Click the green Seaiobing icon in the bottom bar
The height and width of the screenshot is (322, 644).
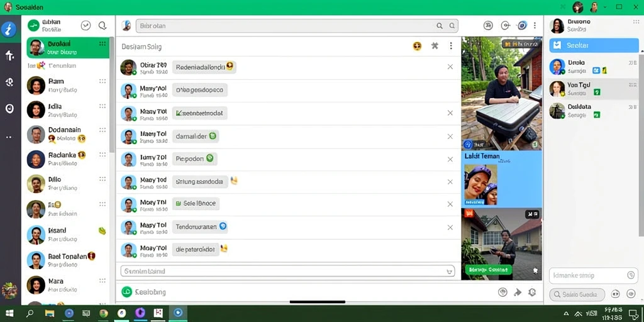tap(126, 292)
